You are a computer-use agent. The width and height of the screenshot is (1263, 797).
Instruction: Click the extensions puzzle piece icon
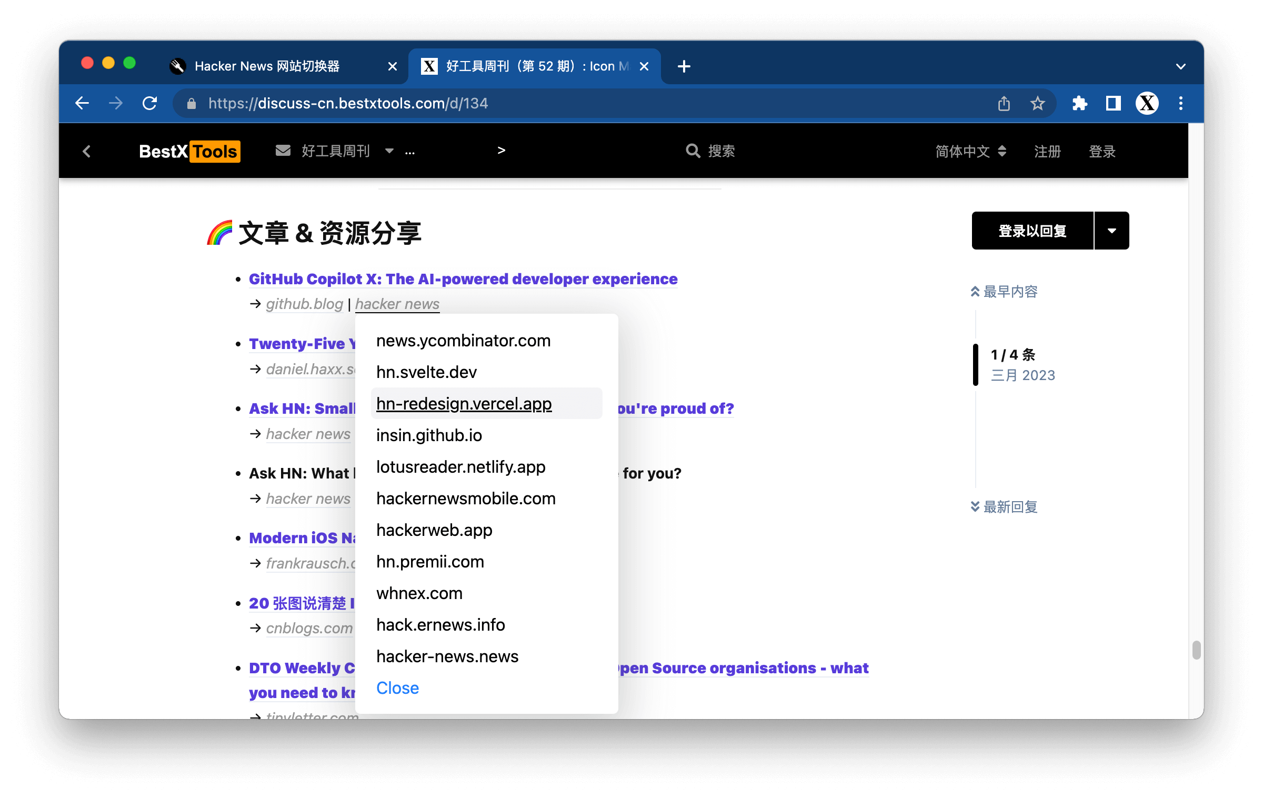pos(1080,103)
